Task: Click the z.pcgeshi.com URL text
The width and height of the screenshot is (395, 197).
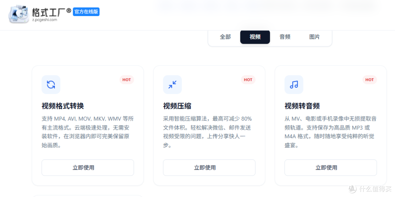Action: point(45,20)
